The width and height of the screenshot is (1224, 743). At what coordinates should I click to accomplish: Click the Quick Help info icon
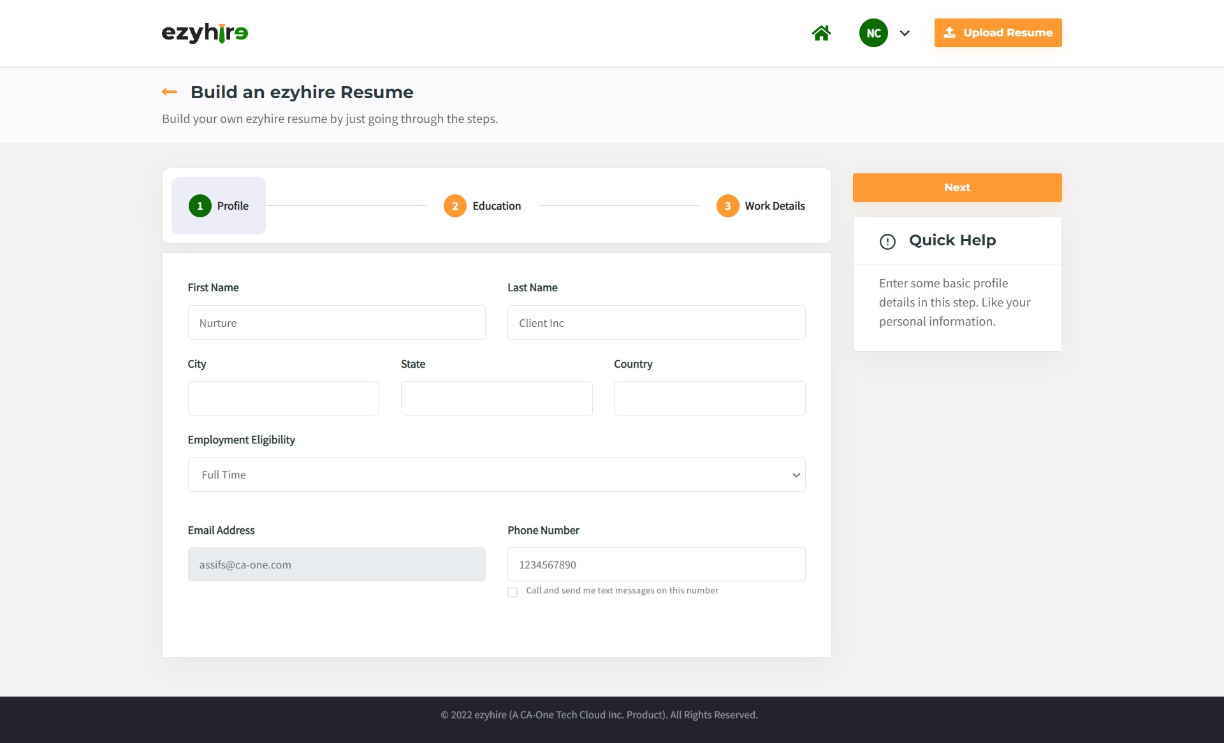pyautogui.click(x=887, y=241)
